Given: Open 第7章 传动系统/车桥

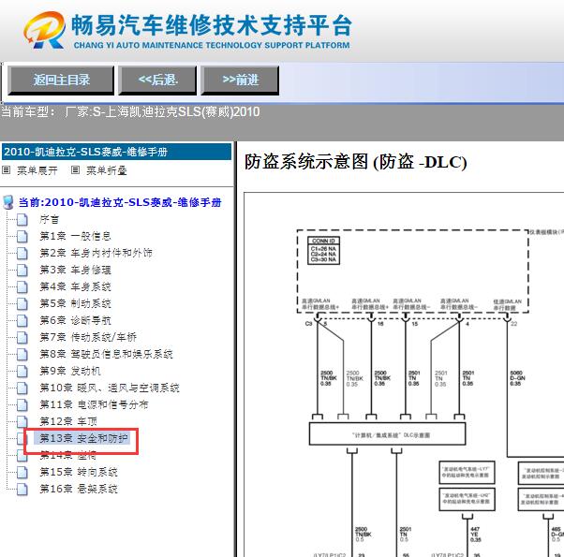Looking at the screenshot, I should (x=88, y=337).
